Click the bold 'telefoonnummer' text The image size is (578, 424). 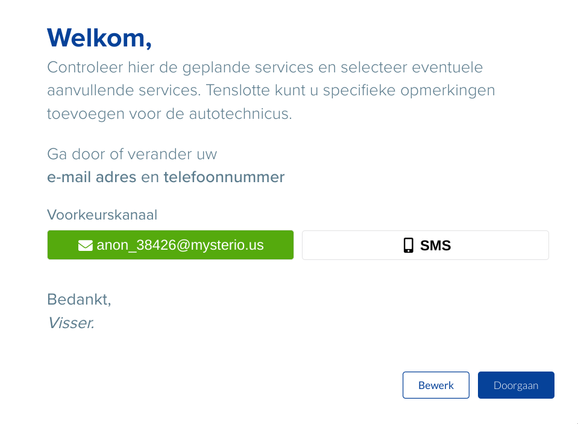(x=224, y=177)
